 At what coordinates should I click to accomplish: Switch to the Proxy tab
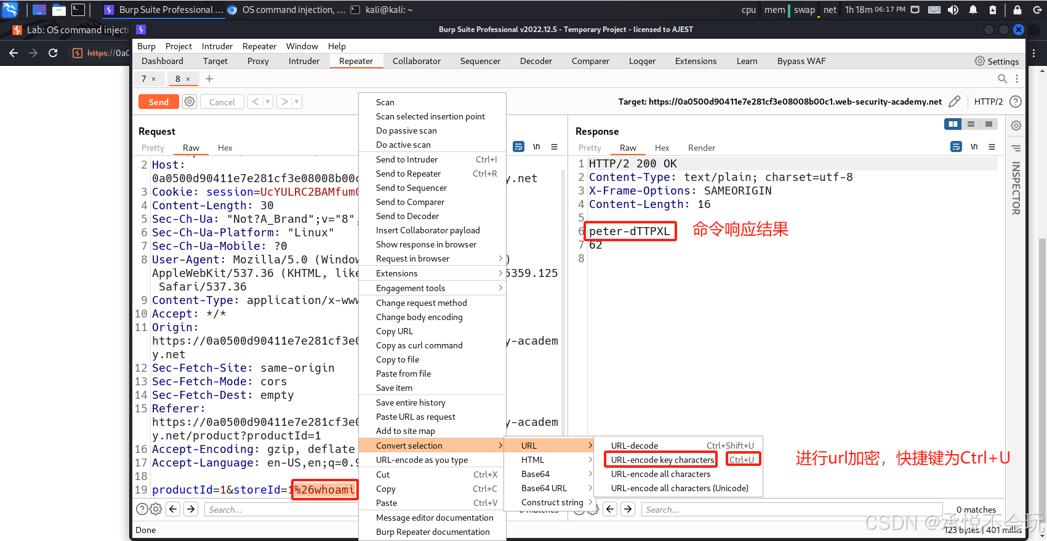pyautogui.click(x=258, y=61)
